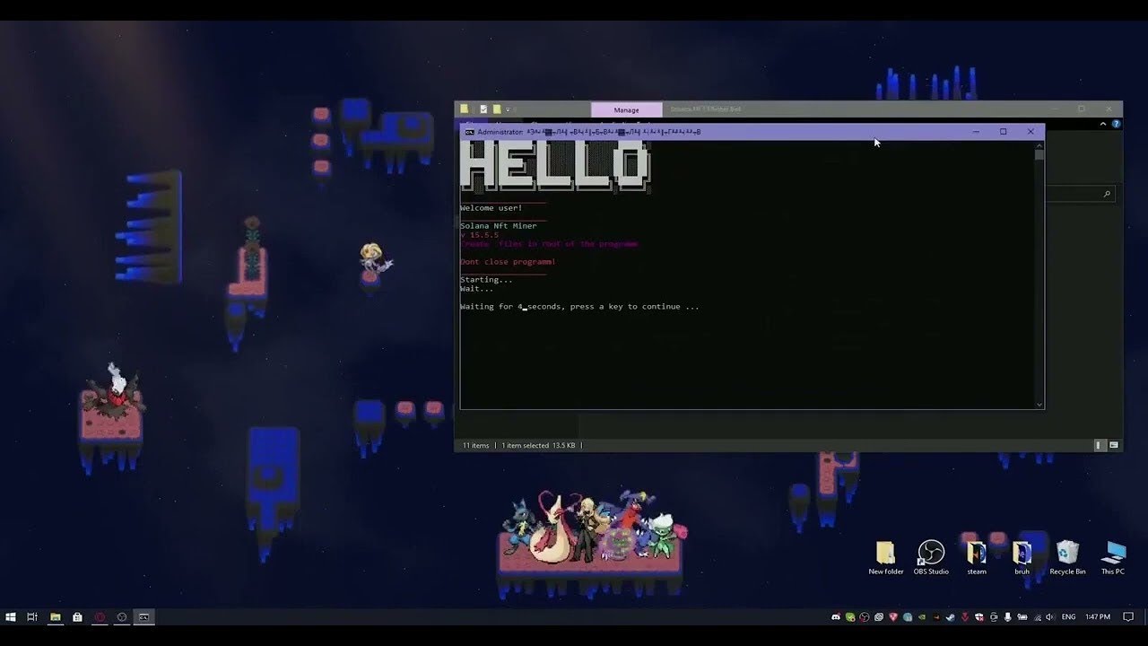
Task: Click the new folder quick access icon
Action: pyautogui.click(x=496, y=109)
